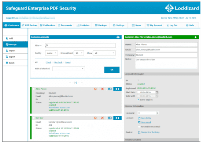Click the filter search field
The height and width of the screenshot is (145, 203).
[80, 45]
